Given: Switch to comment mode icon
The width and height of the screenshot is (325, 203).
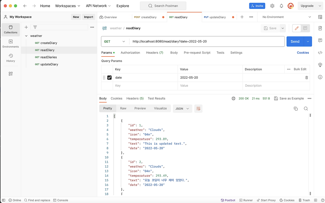Looking at the screenshot, I should 305,28.
